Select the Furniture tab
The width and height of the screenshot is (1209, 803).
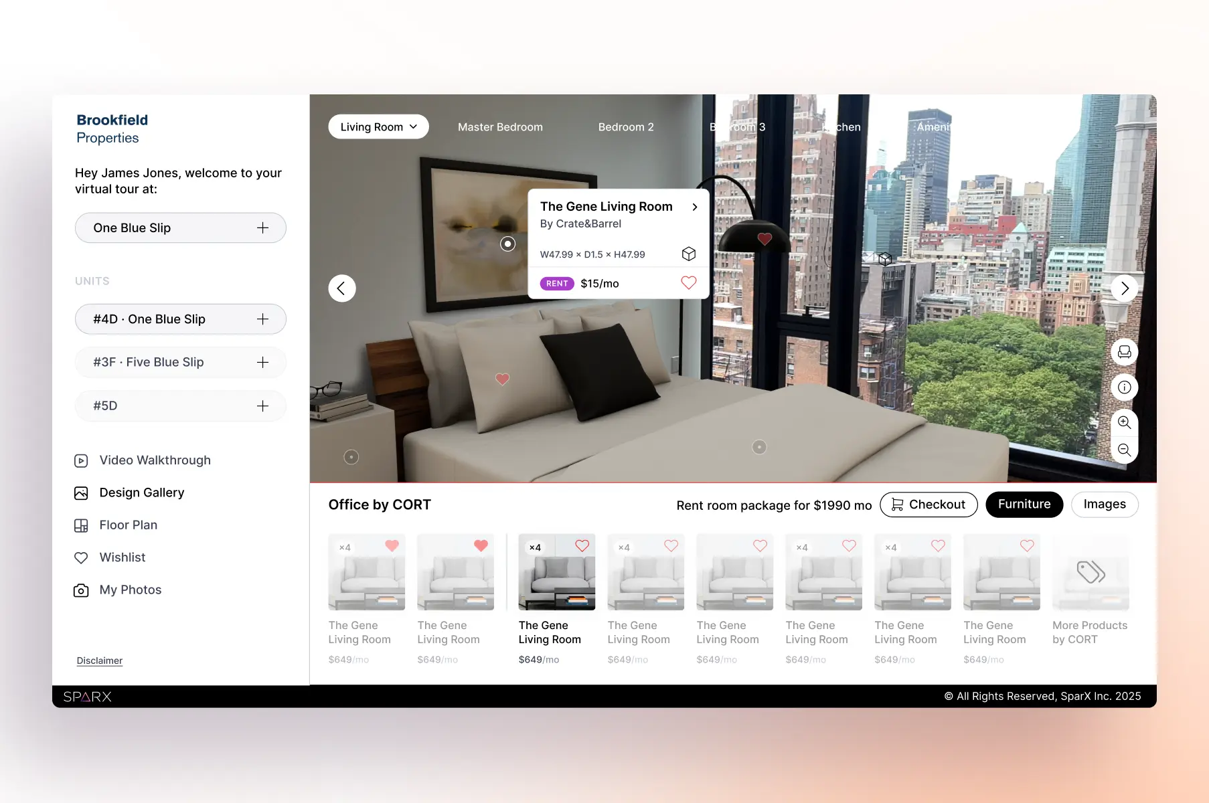pyautogui.click(x=1024, y=505)
